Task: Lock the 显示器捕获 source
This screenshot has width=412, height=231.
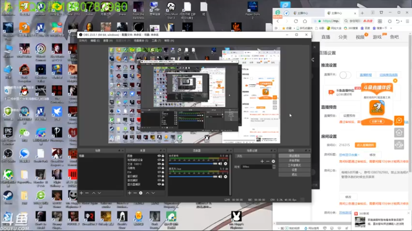Action: [x=163, y=184]
